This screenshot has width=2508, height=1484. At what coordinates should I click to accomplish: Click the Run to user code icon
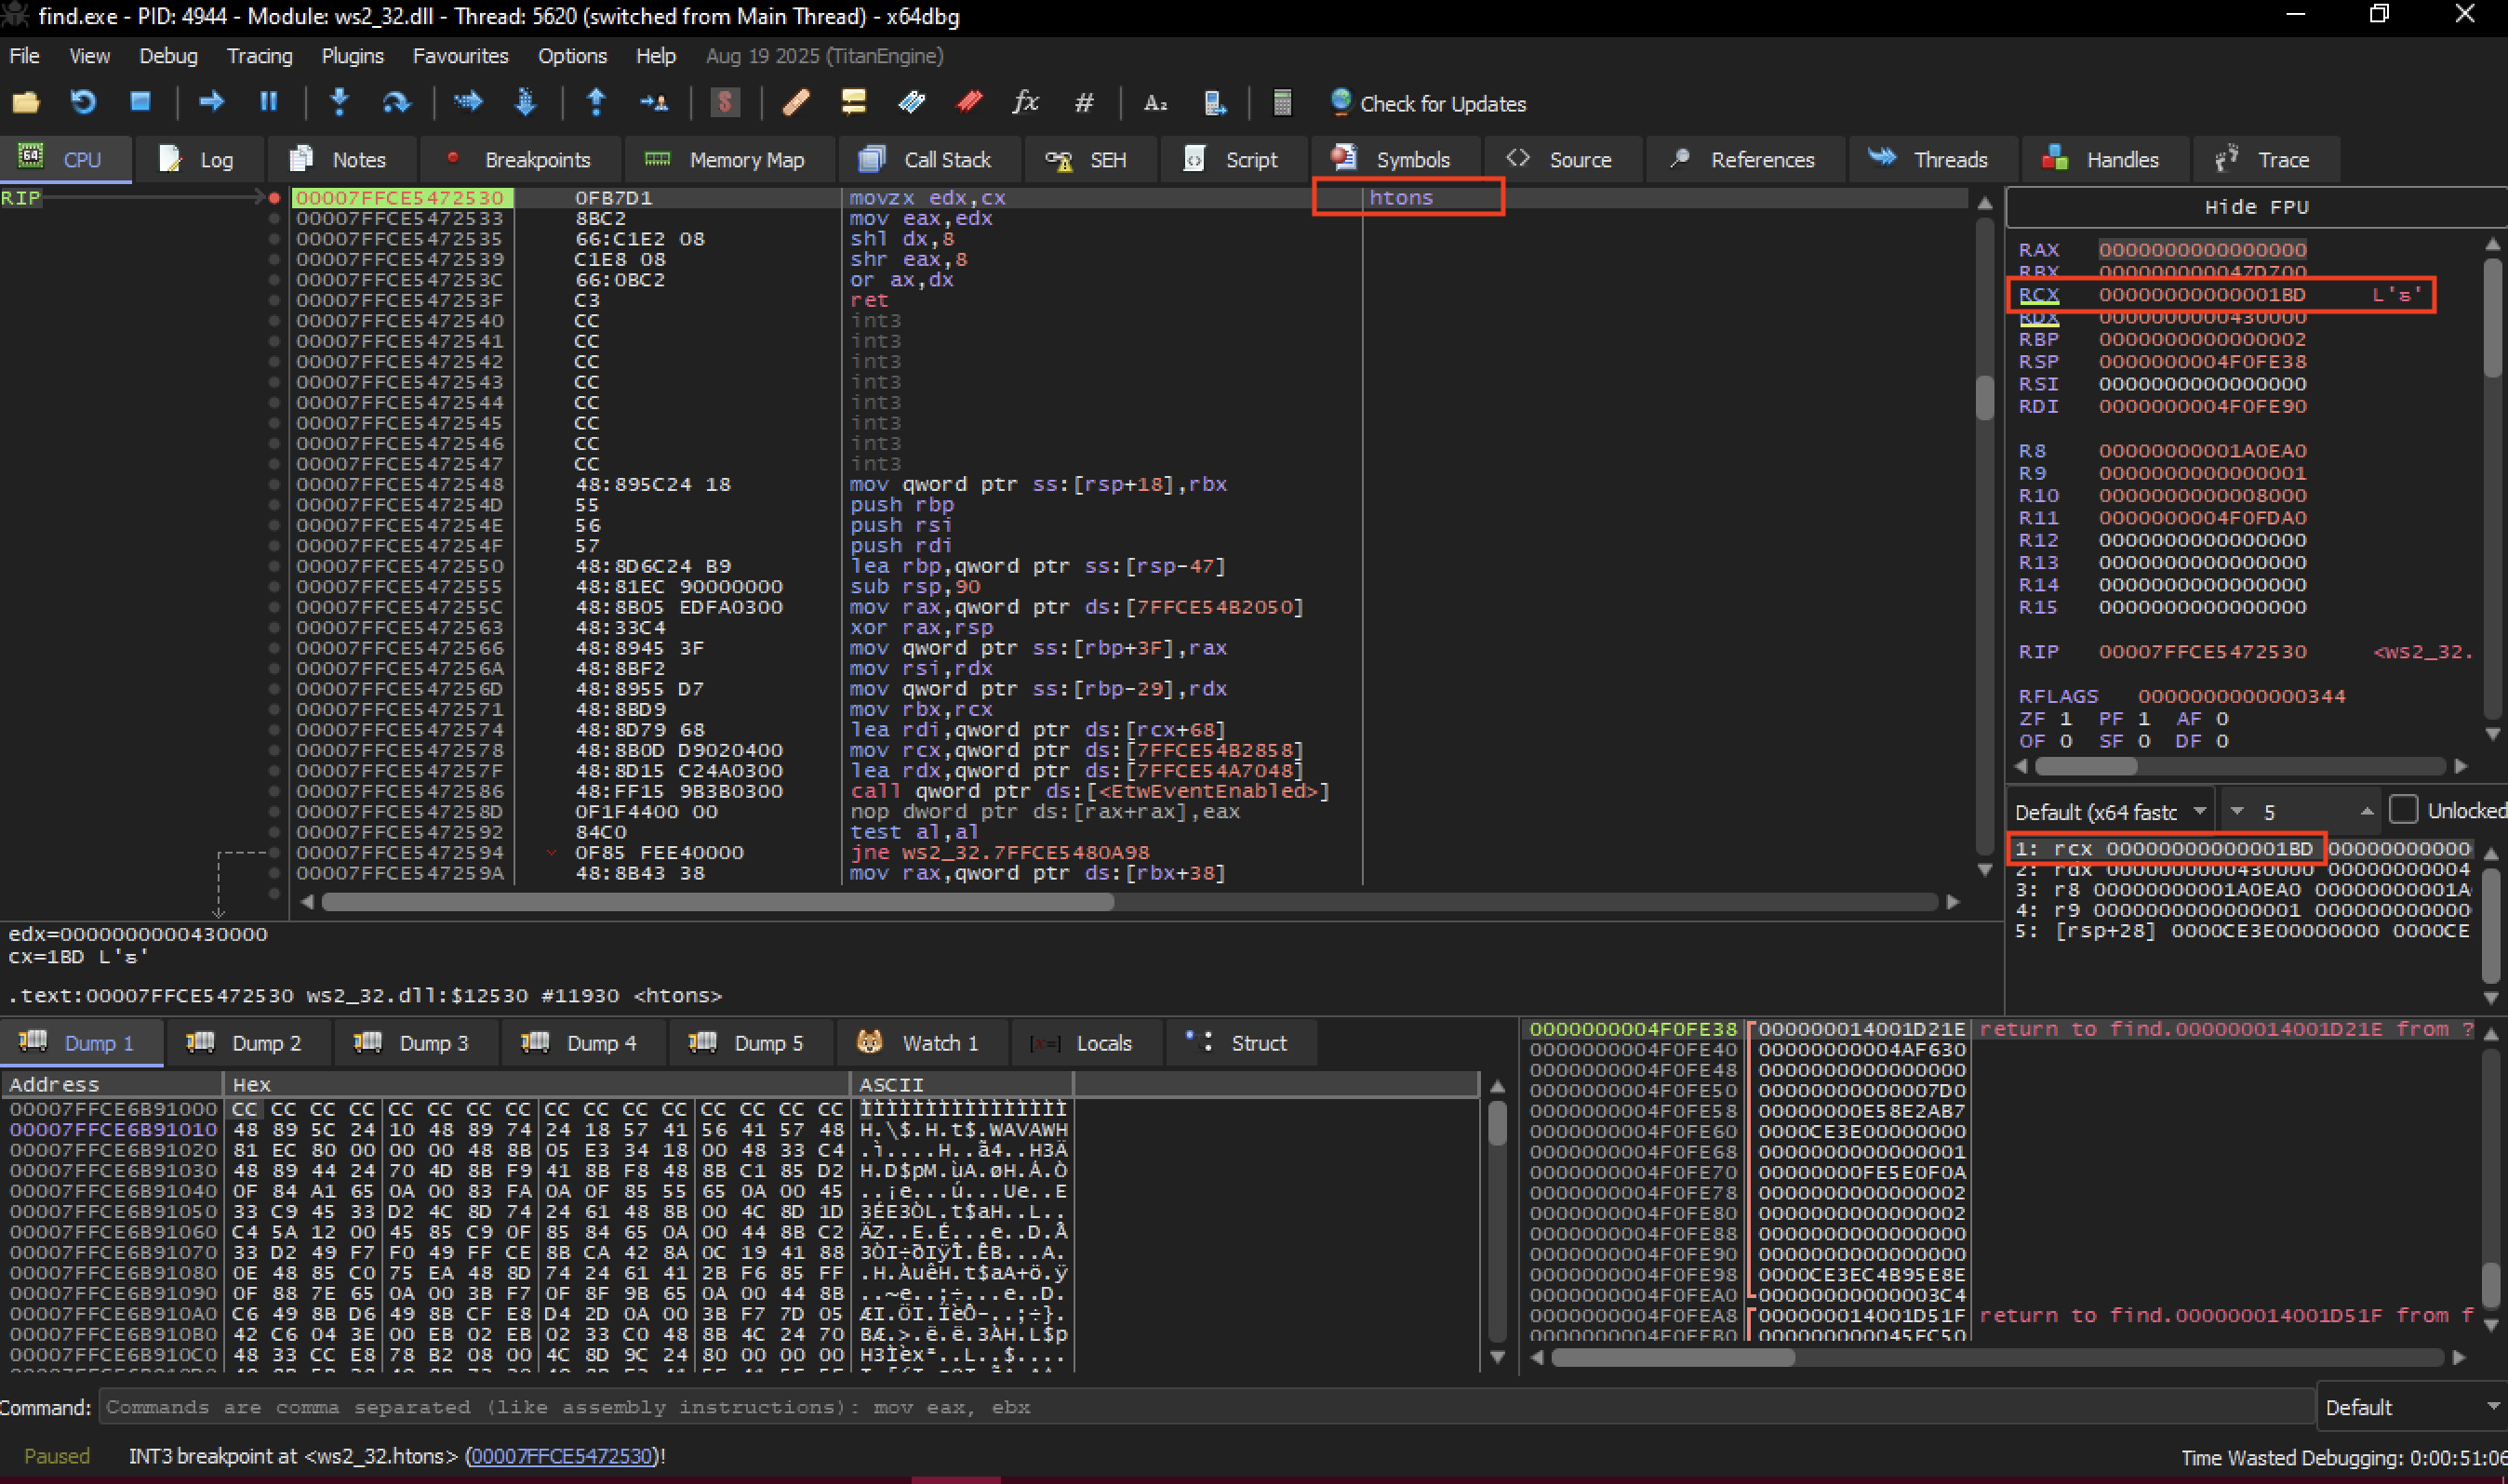(654, 102)
